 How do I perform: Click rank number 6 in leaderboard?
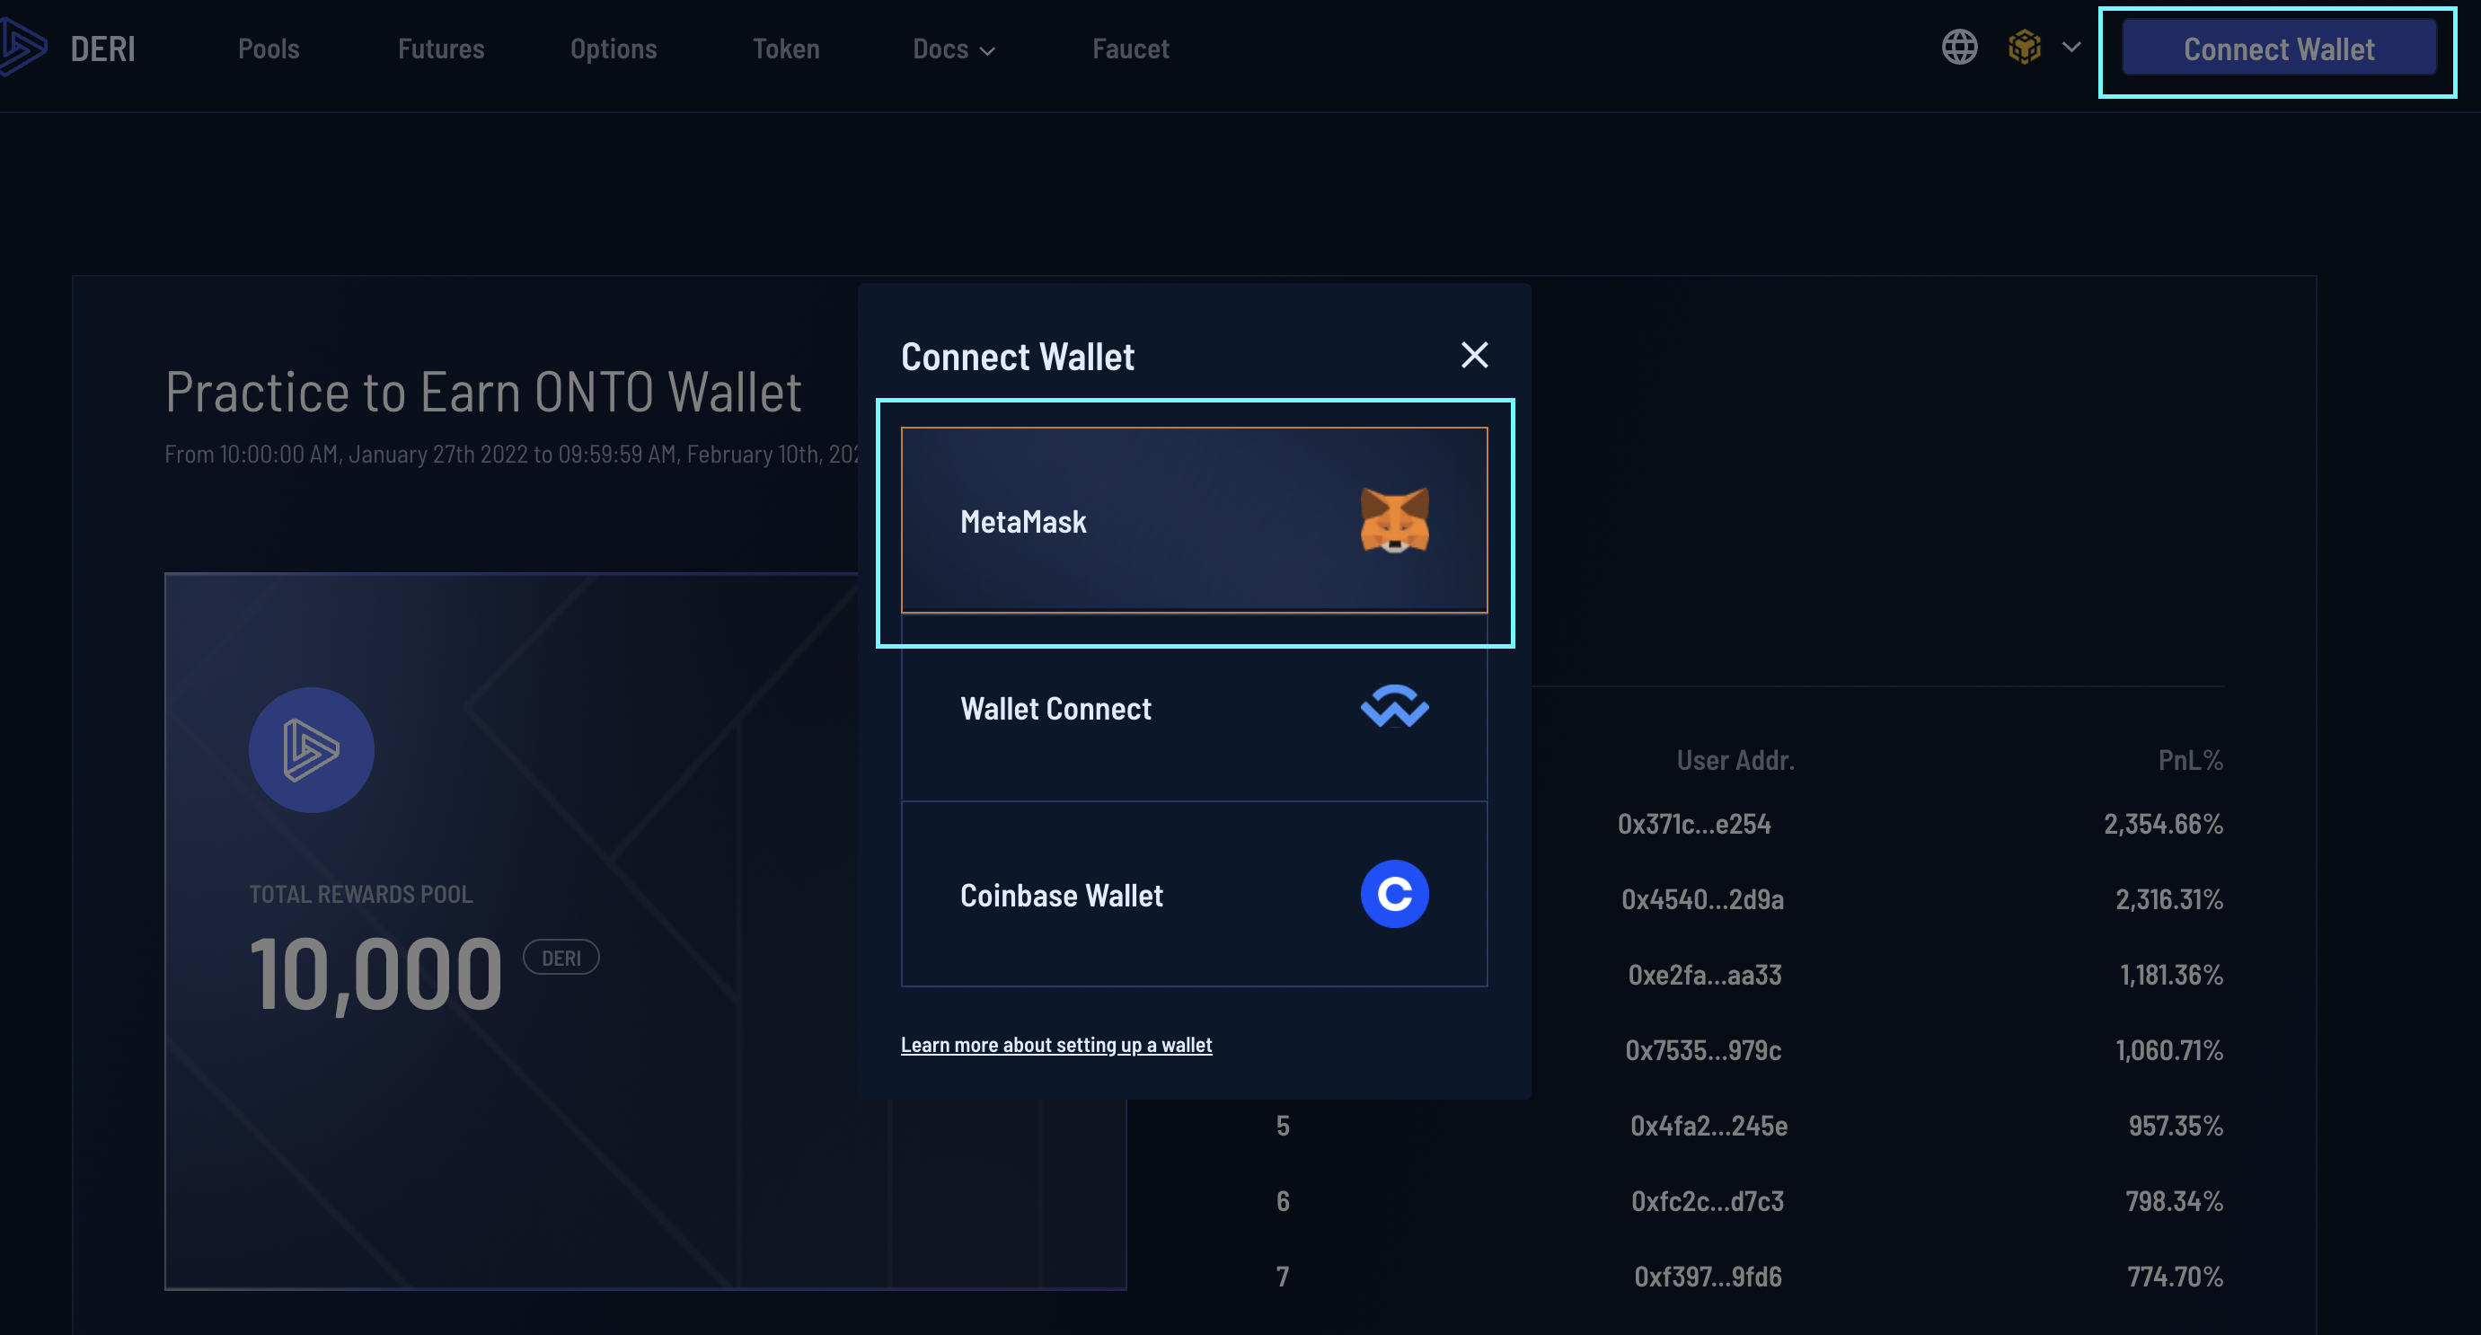click(1283, 1201)
